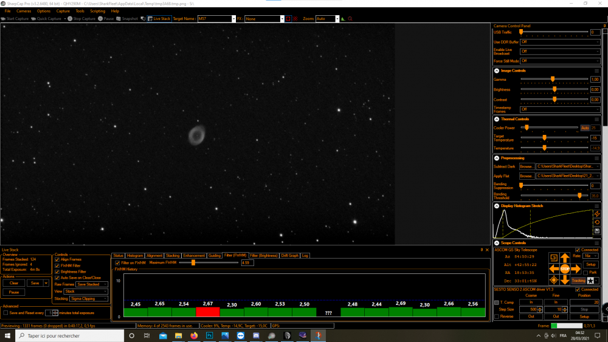This screenshot has width=608, height=342.
Task: Click the lightning auto-stretch icon in histogram
Action: point(597,214)
